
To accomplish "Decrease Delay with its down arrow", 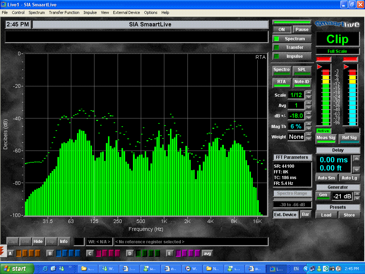I will [x=356, y=169].
